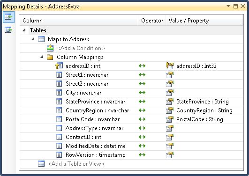249x176 pixels.
Task: Select the ContactID : int column row
Action: (x=83, y=137)
